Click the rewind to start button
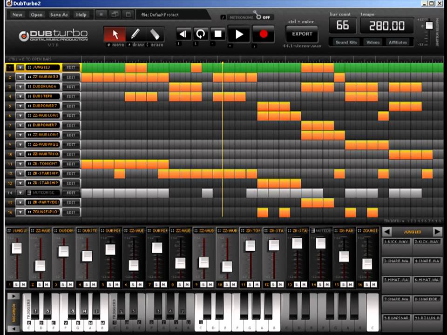The height and width of the screenshot is (335, 447). (183, 34)
